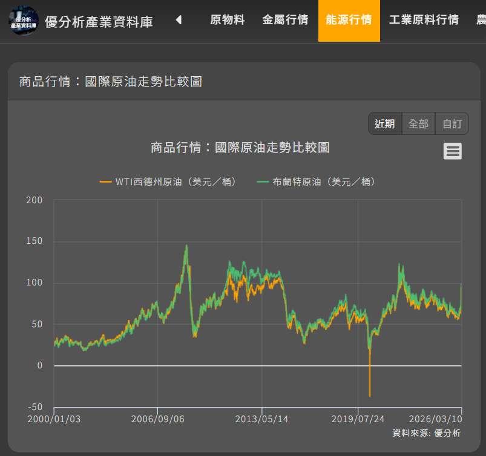The image size is (486, 456).
Task: Switch to the 原物料 tab
Action: tap(228, 20)
